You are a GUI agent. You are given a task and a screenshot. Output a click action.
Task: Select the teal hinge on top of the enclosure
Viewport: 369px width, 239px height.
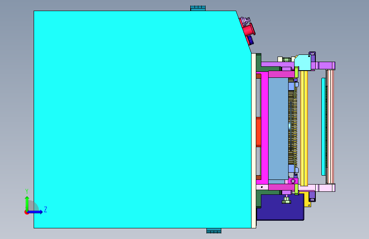point(198,8)
